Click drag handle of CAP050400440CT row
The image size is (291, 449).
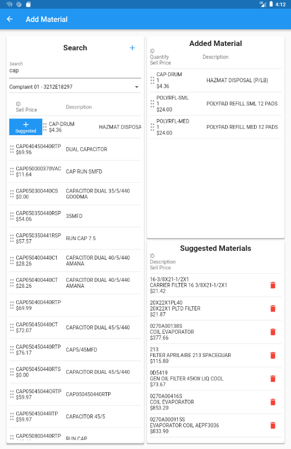click(x=12, y=283)
